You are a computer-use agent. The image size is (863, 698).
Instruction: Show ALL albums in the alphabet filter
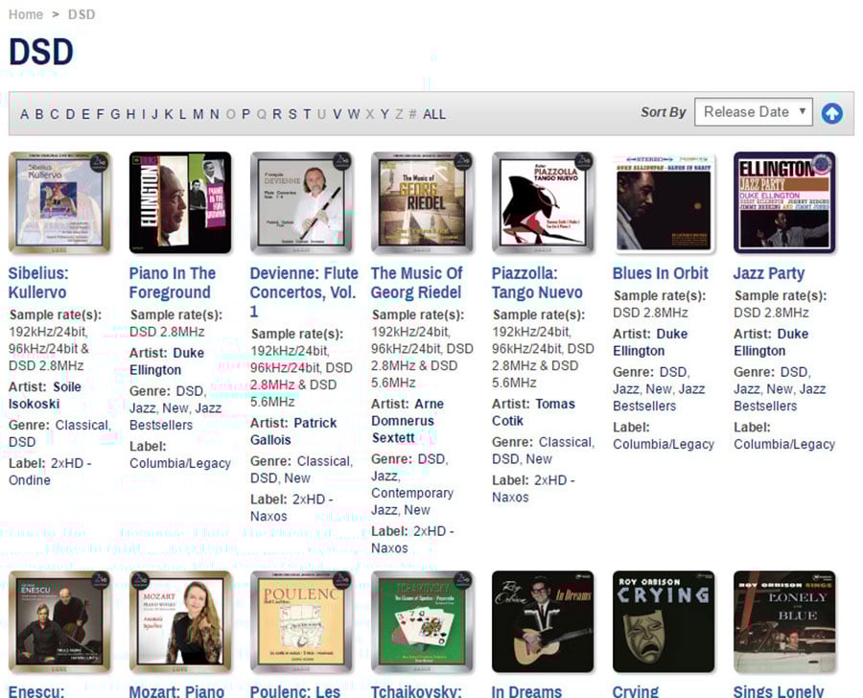434,114
